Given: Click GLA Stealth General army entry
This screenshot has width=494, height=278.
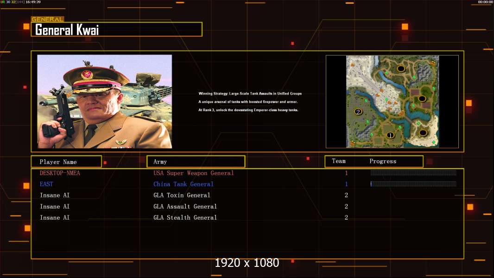Looking at the screenshot, I should (185, 218).
